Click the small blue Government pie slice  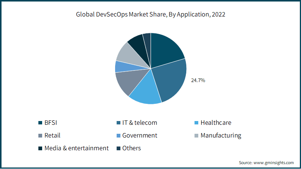click(x=125, y=67)
